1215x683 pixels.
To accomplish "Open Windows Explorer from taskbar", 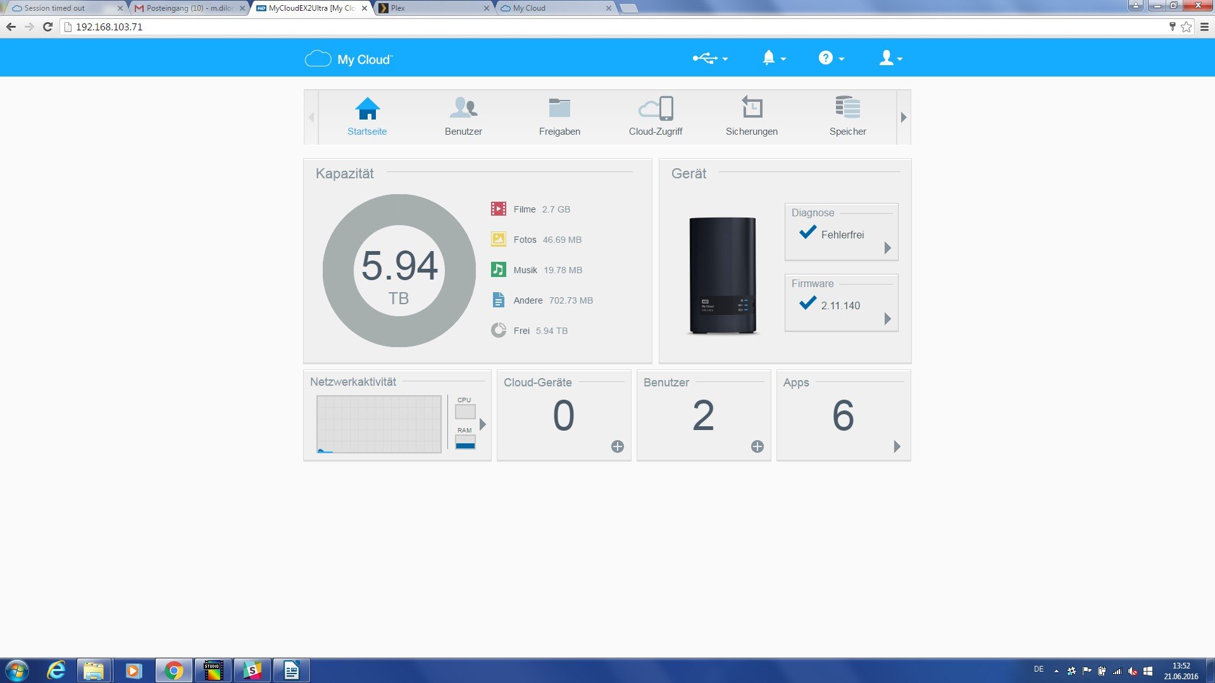I will 94,670.
